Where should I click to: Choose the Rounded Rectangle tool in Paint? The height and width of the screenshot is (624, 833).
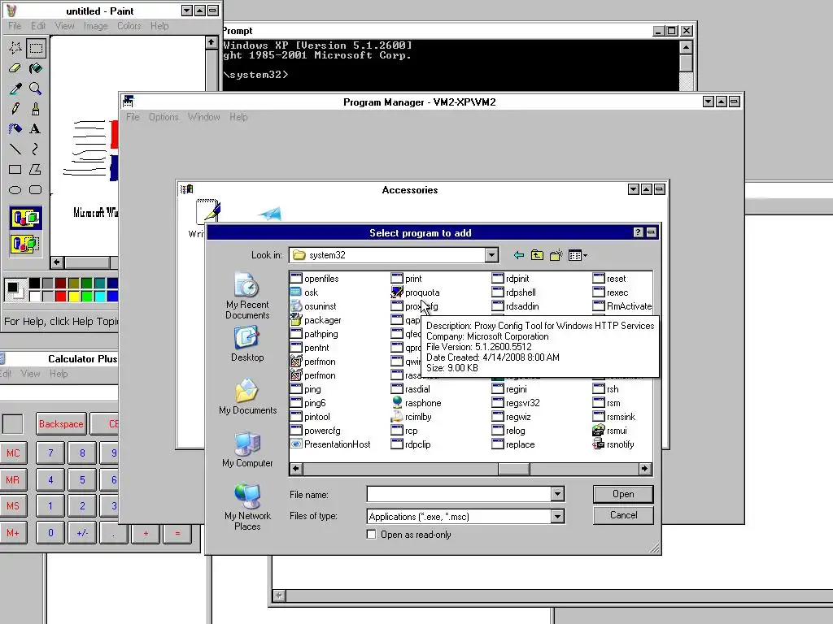[36, 189]
